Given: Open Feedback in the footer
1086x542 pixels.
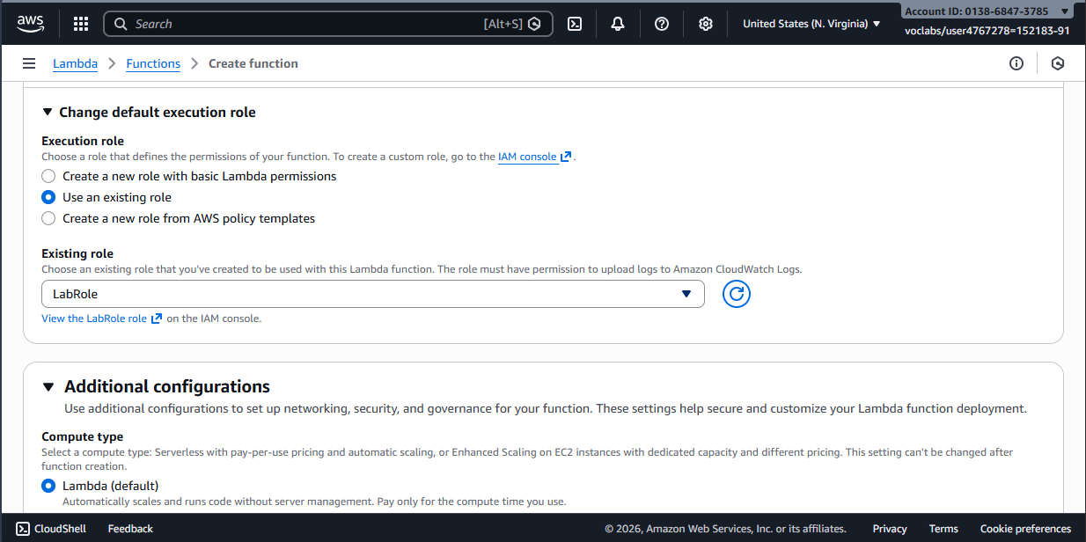Looking at the screenshot, I should pos(130,529).
